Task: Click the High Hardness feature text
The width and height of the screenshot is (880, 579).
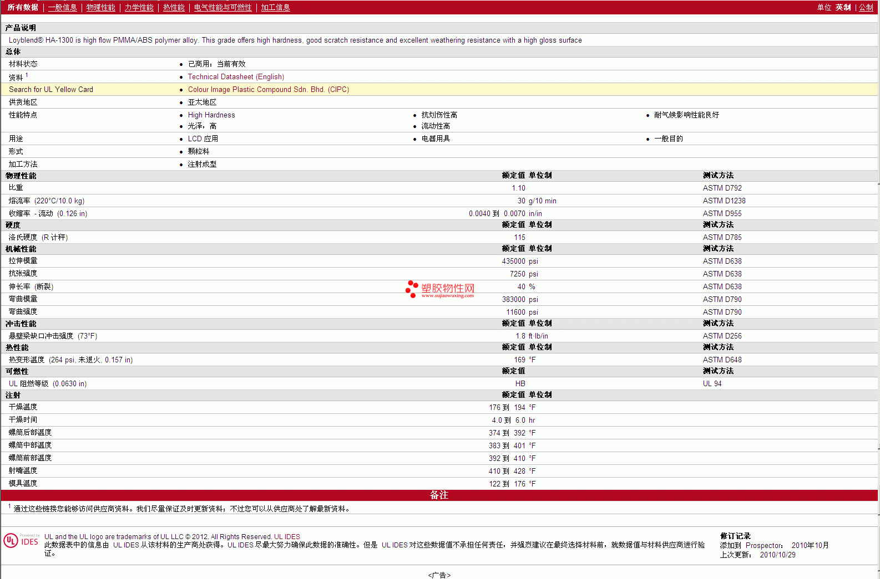Action: (211, 115)
